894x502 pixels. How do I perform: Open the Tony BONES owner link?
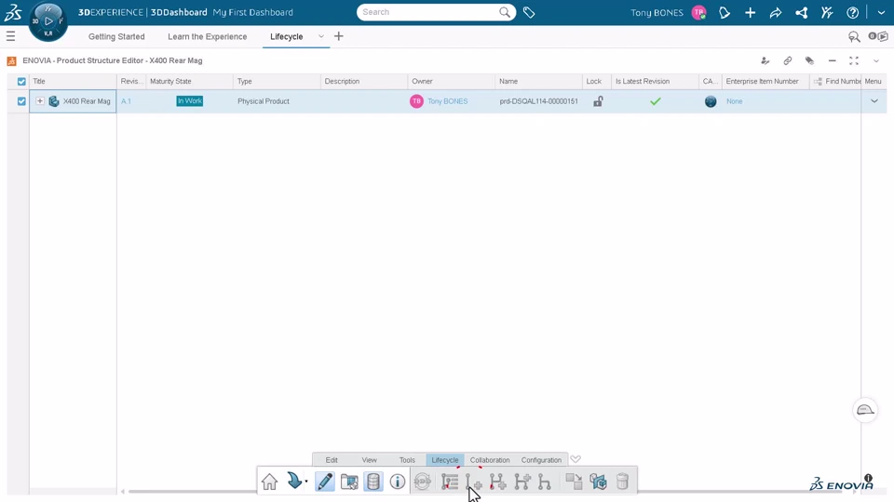coord(448,101)
